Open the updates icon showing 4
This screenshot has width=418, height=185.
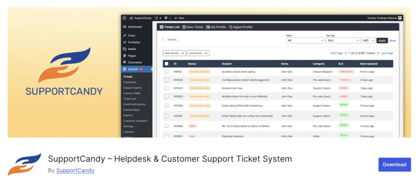click(x=156, y=18)
